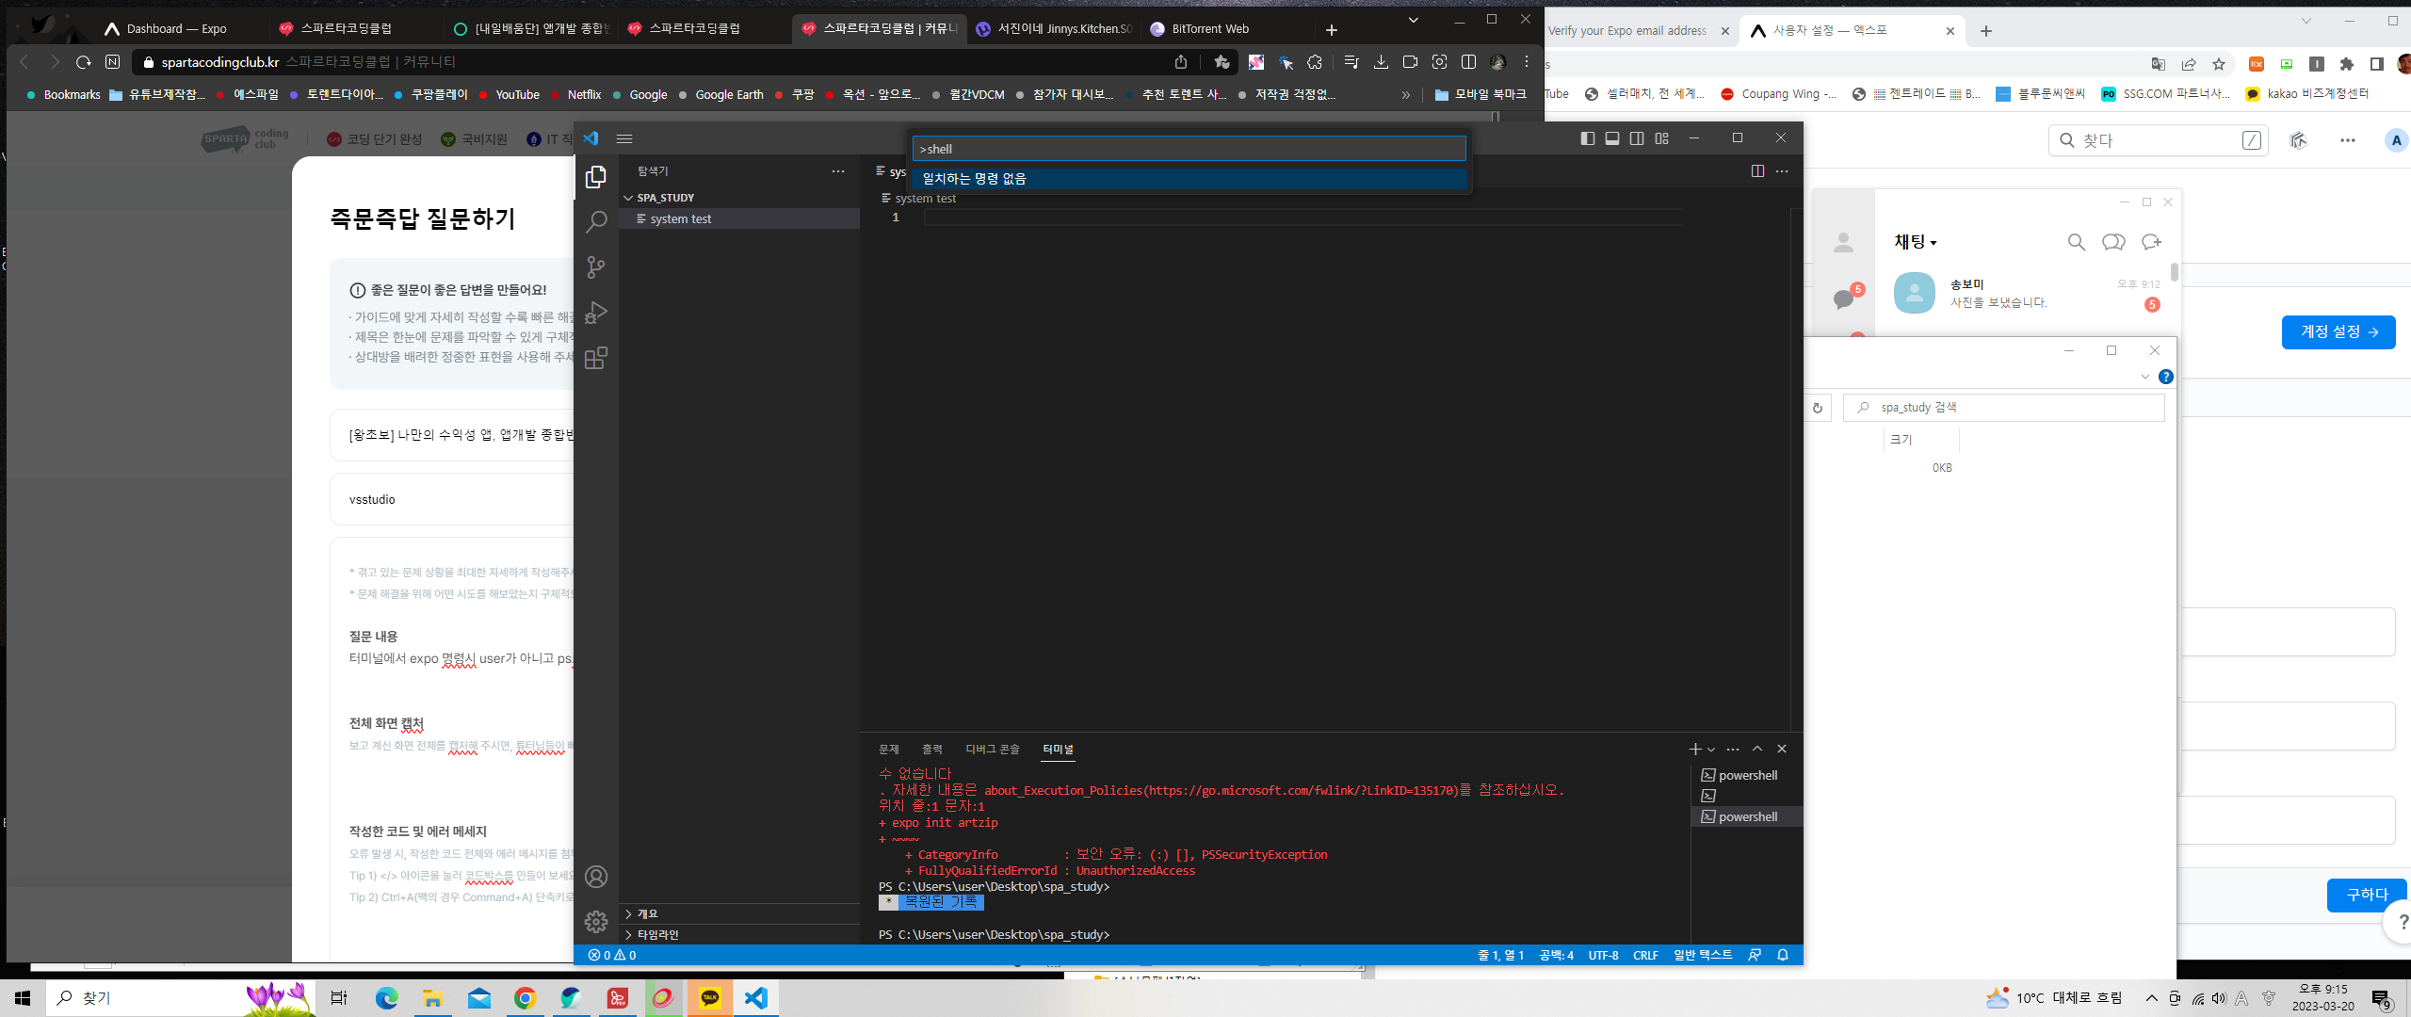Viewport: 2411px width, 1017px height.
Task: Search chats in the KakaoTalk window
Action: click(2076, 242)
